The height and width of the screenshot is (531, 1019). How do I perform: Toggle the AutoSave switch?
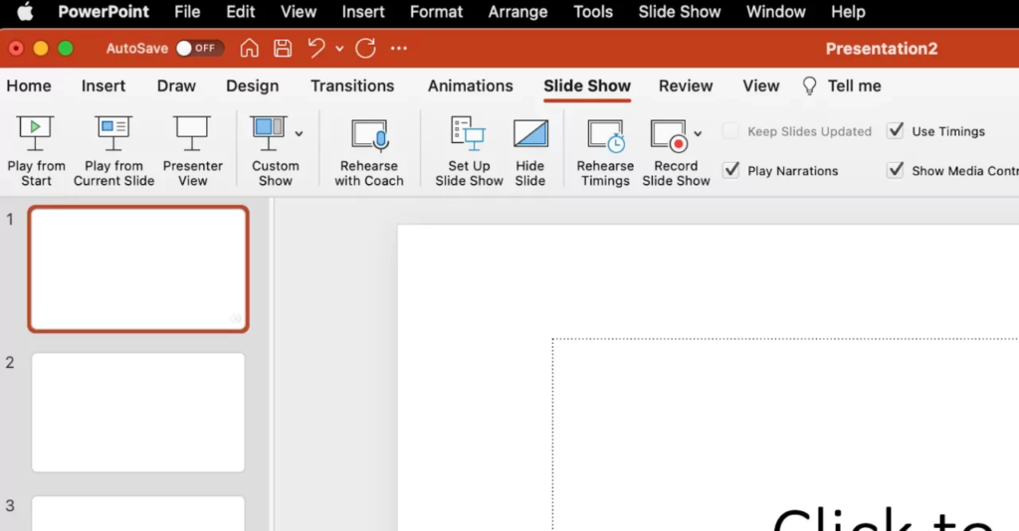coord(199,48)
